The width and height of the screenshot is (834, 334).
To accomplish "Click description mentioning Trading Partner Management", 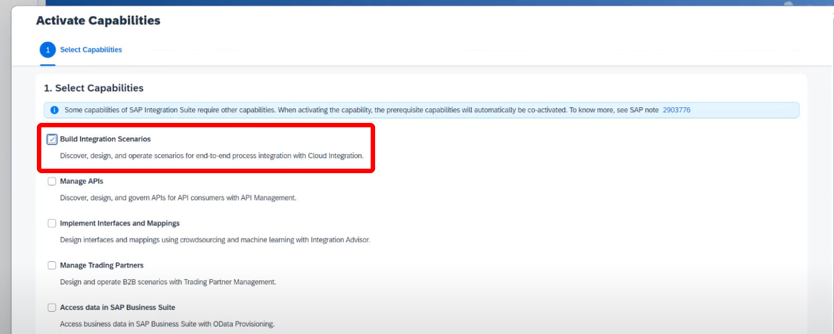I will tap(168, 282).
